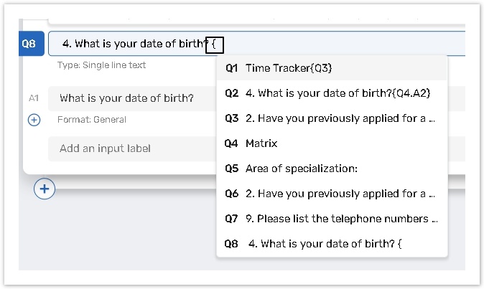The height and width of the screenshot is (289, 484).
Task: Click the small plus icon beside Format: General
Action: click(x=34, y=120)
